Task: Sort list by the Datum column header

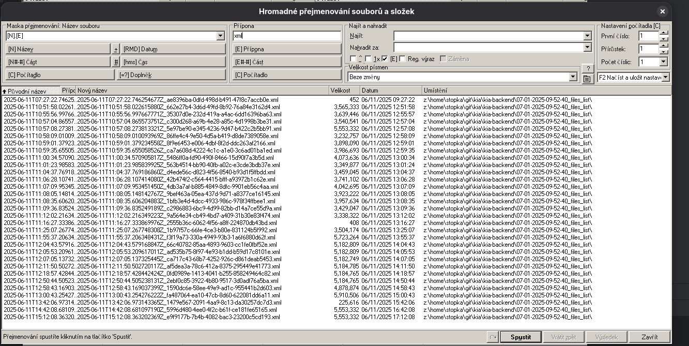Action: click(x=390, y=91)
